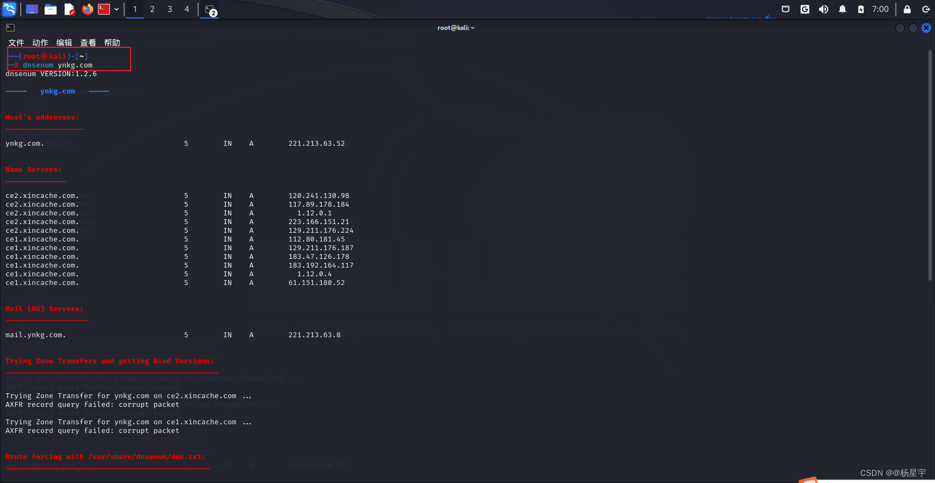The width and height of the screenshot is (935, 483).
Task: Open the 查看 menu
Action: click(x=88, y=42)
